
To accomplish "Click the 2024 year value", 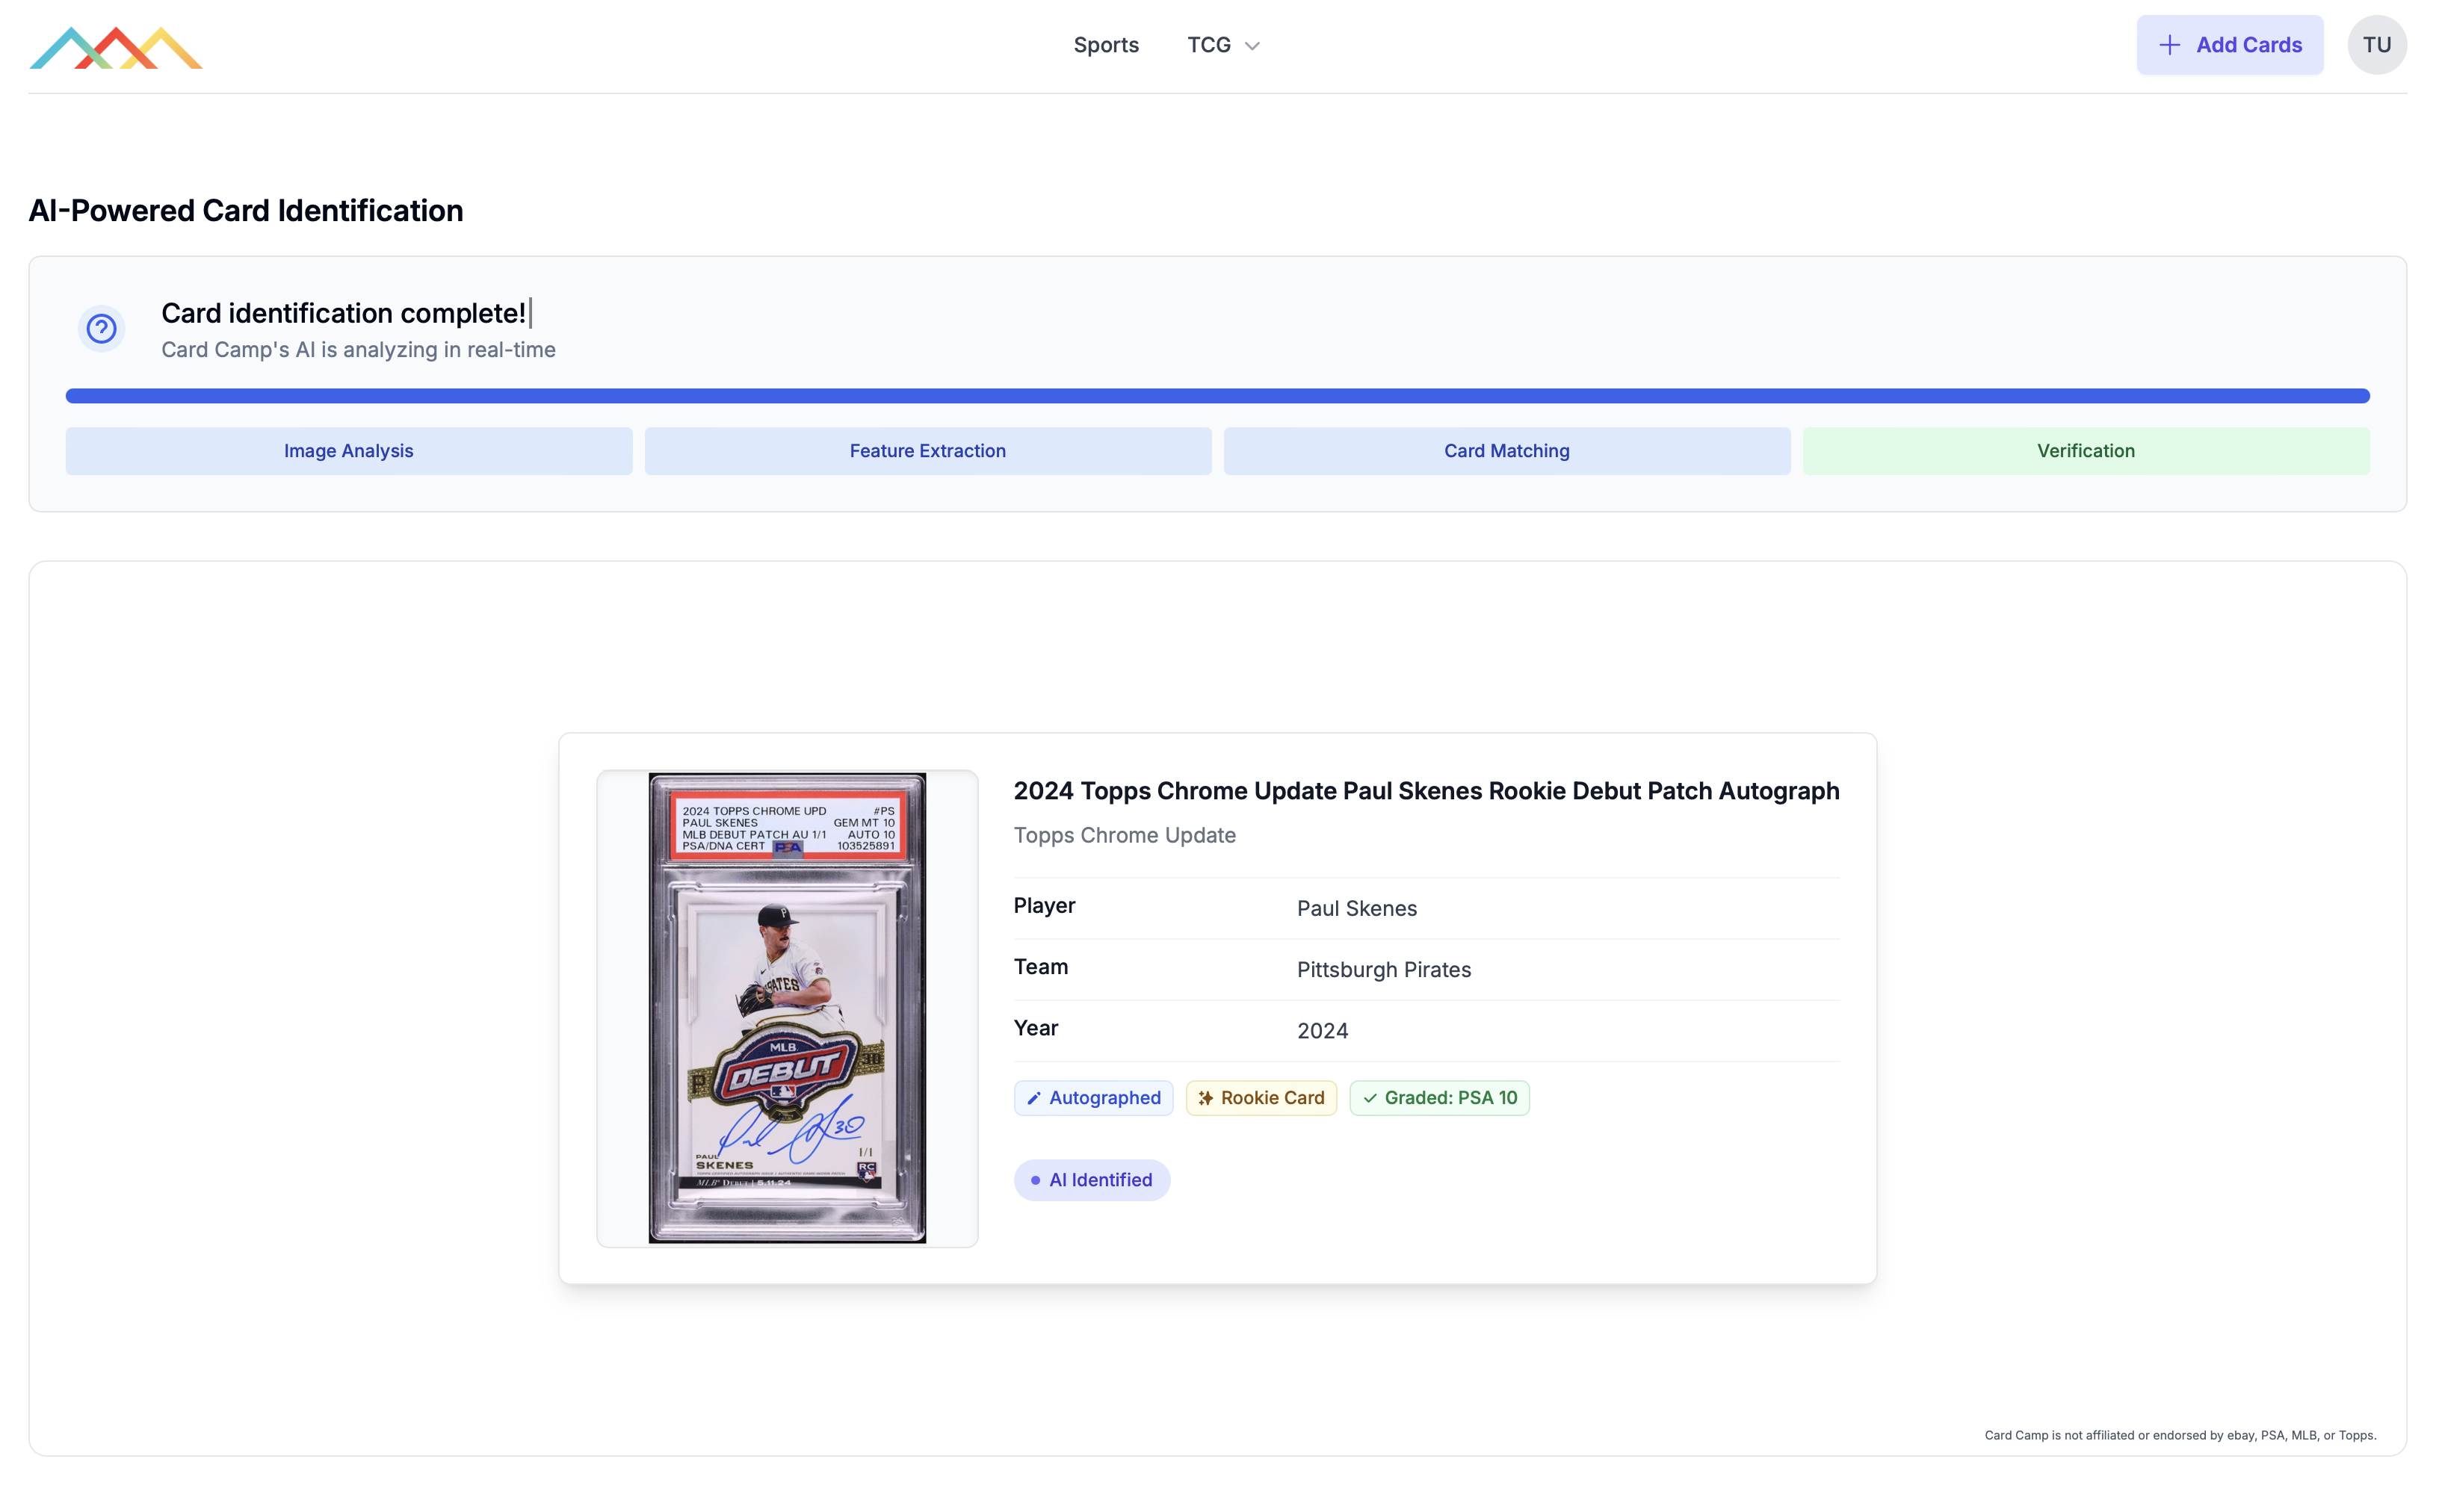I will point(1322,1031).
